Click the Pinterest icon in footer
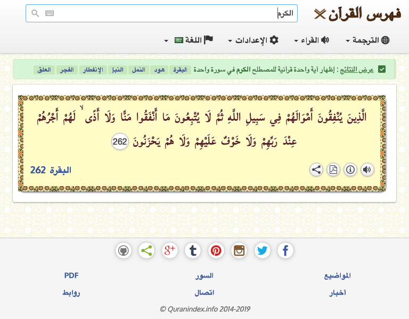Viewport: 409px width, 319px height. coord(216,250)
